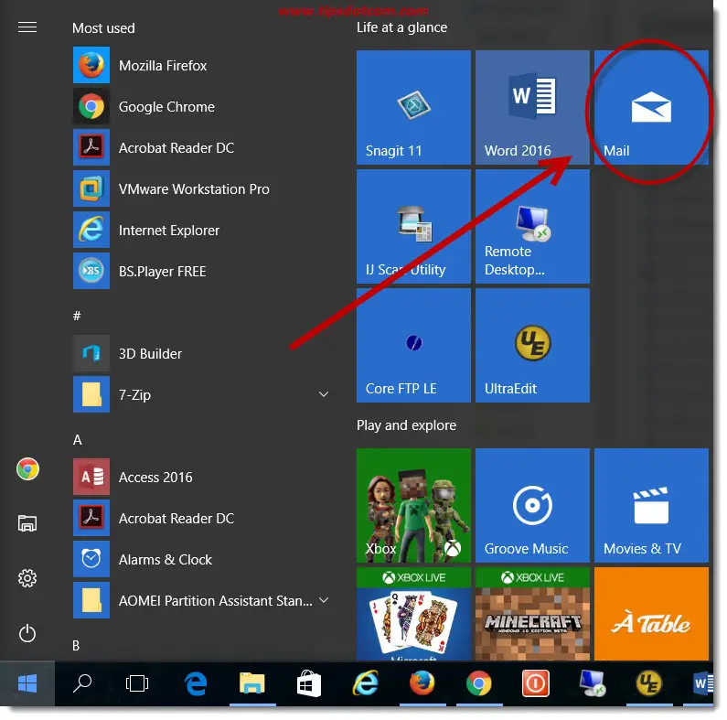Expand the 7-Zip folder chevron
The height and width of the screenshot is (720, 727).
pyautogui.click(x=324, y=394)
